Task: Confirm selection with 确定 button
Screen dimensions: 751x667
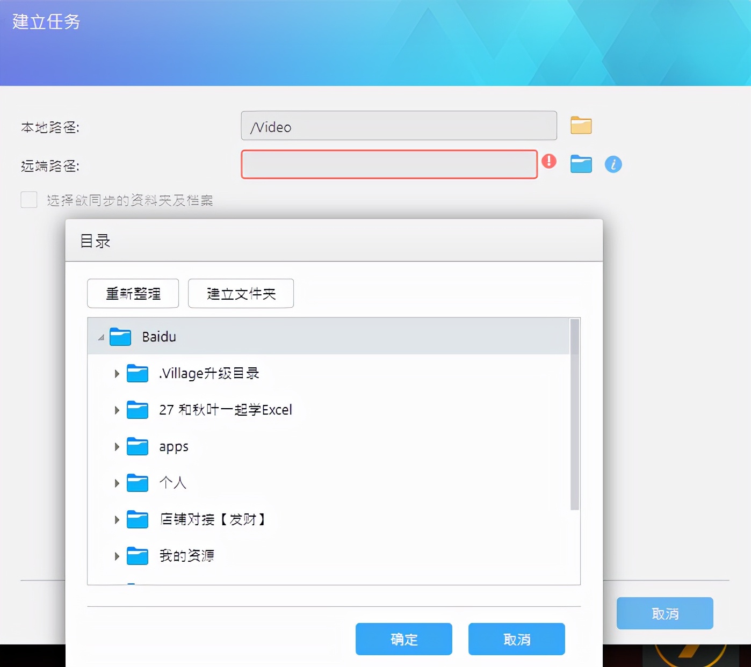Action: [x=403, y=639]
